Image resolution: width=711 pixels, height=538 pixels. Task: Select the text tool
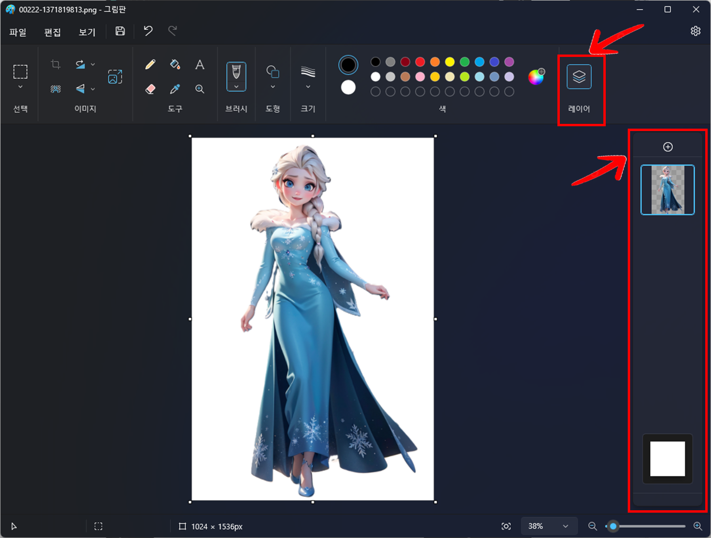coord(200,64)
